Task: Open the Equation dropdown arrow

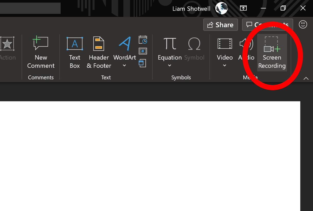Action: [170, 65]
